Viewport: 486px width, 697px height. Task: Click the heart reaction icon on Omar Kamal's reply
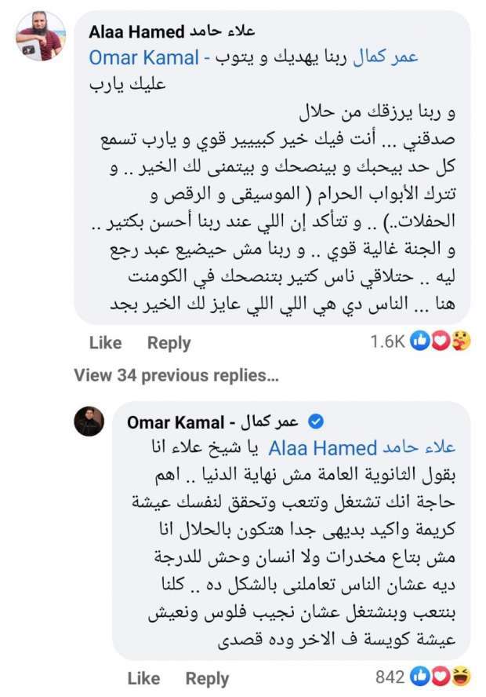441,677
